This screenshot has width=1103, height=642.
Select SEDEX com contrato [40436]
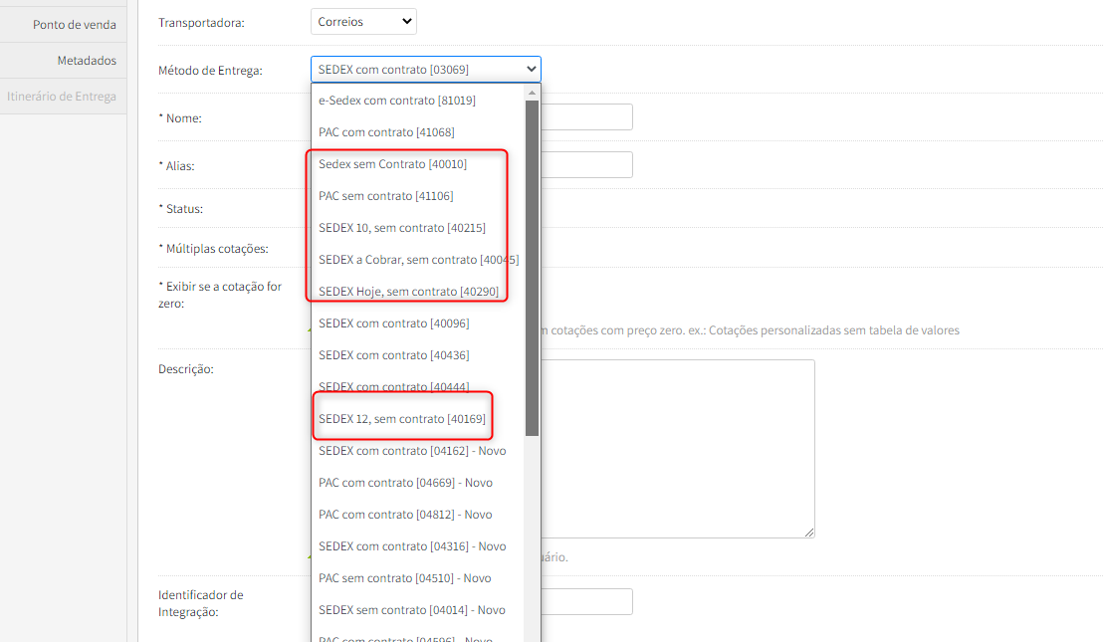click(418, 355)
